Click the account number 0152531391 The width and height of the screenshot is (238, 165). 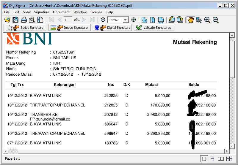click(x=64, y=52)
